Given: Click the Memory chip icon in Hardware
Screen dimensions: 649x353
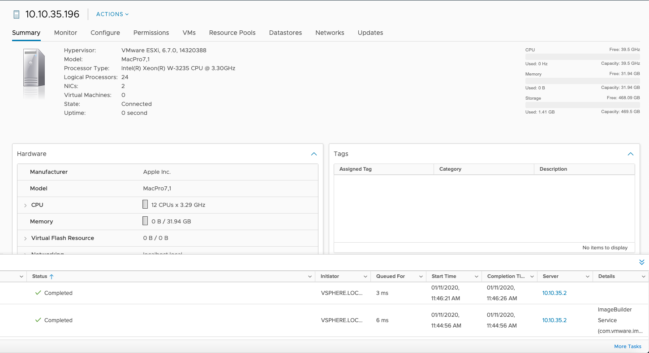Looking at the screenshot, I should pyautogui.click(x=145, y=221).
